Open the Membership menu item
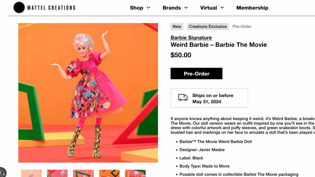Image resolution: width=315 pixels, height=177 pixels. click(252, 8)
